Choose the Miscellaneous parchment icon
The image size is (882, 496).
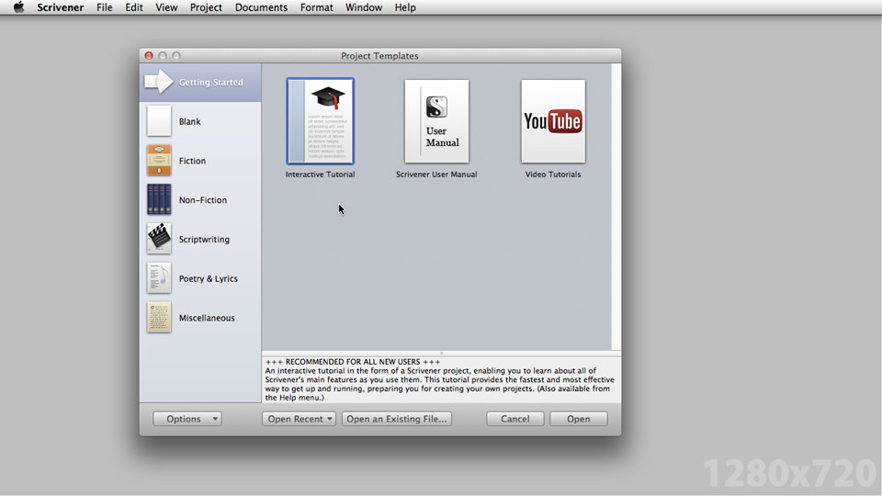tap(159, 317)
